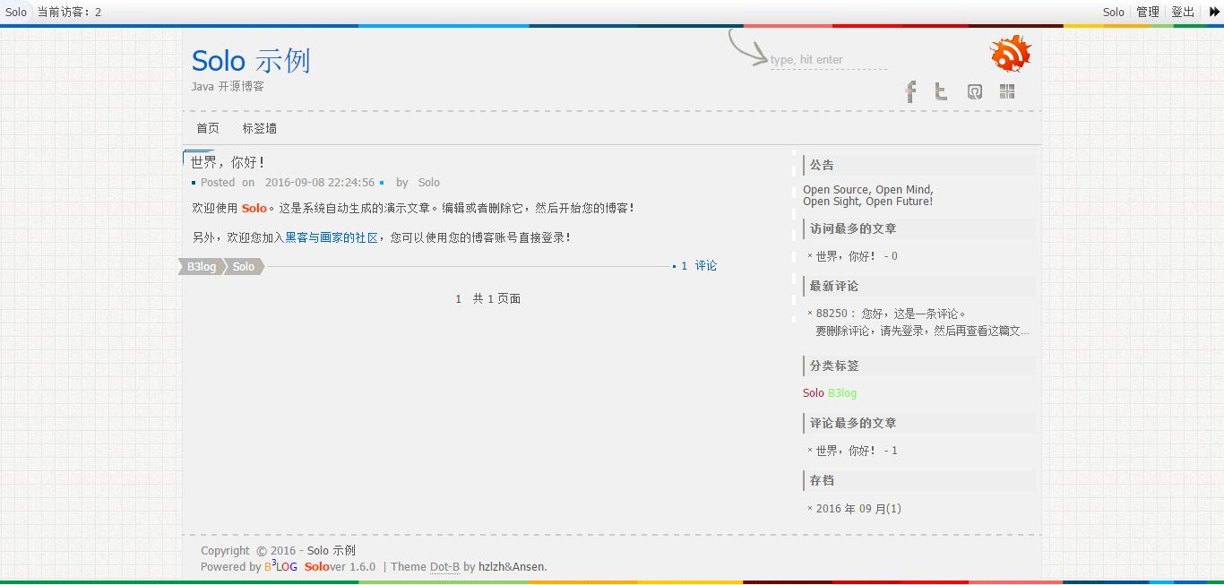The height and width of the screenshot is (585, 1224).
Task: Click the Dot-B theme name in the footer
Action: (x=444, y=567)
